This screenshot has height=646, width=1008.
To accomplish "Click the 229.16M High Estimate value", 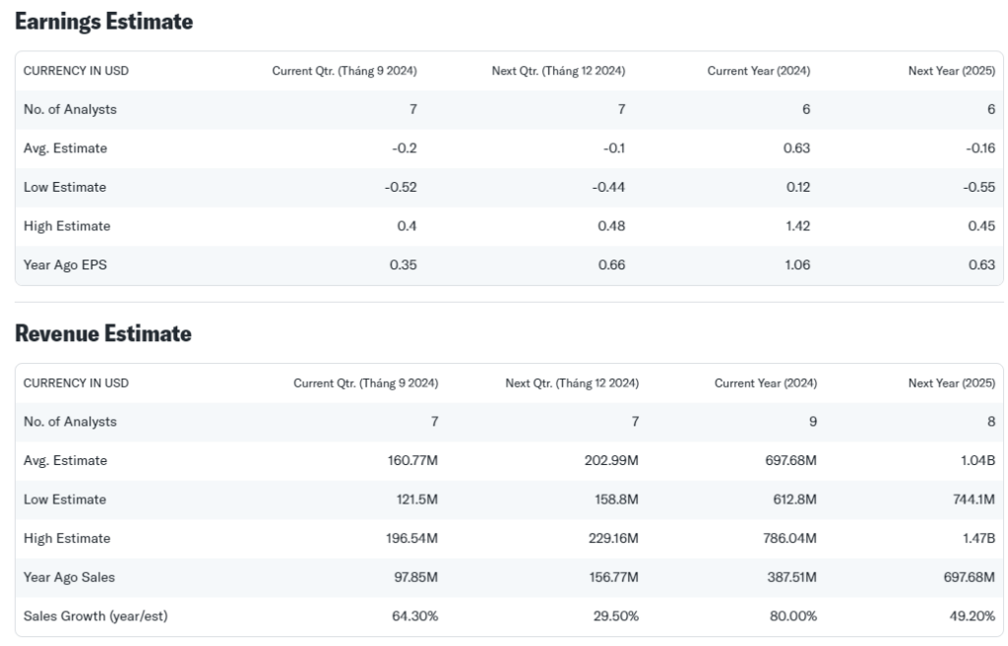I will (x=613, y=538).
